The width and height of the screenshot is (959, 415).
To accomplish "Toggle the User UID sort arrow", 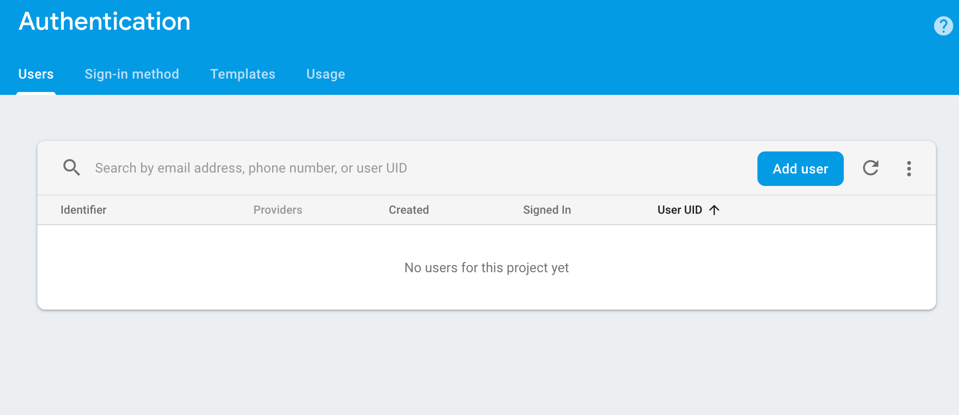I will point(714,210).
